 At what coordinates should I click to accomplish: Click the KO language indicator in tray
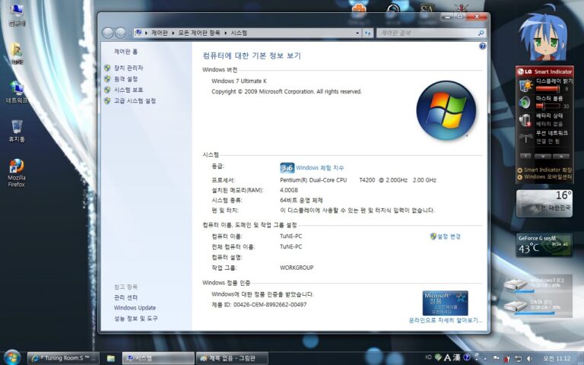tap(428, 357)
